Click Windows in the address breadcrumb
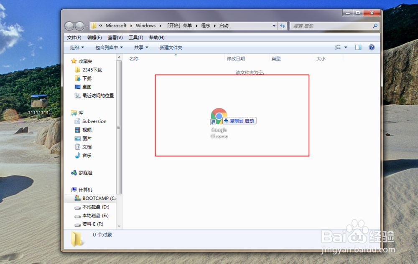The image size is (418, 264). 145,25
